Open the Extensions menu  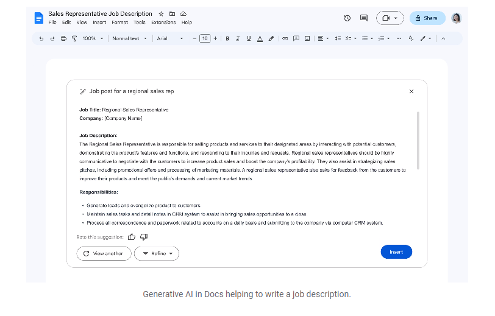(x=163, y=22)
